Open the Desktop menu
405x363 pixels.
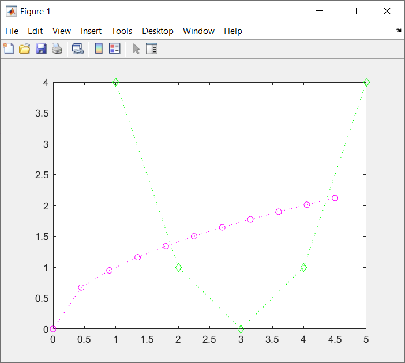[157, 31]
